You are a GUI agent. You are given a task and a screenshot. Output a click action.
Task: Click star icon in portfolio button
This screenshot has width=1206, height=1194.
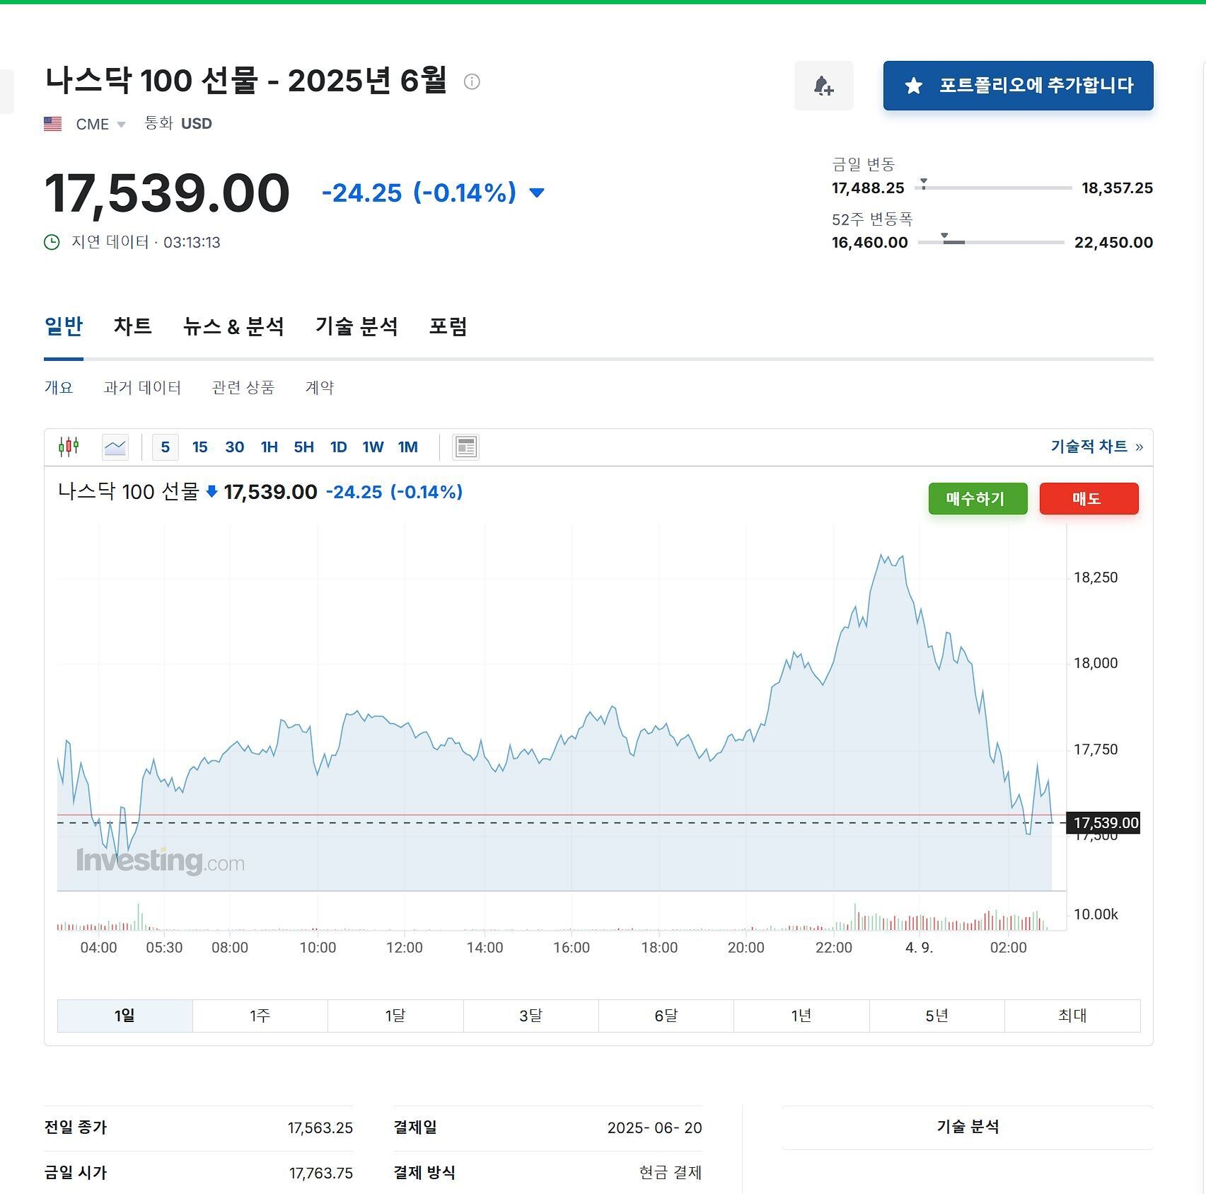point(913,86)
